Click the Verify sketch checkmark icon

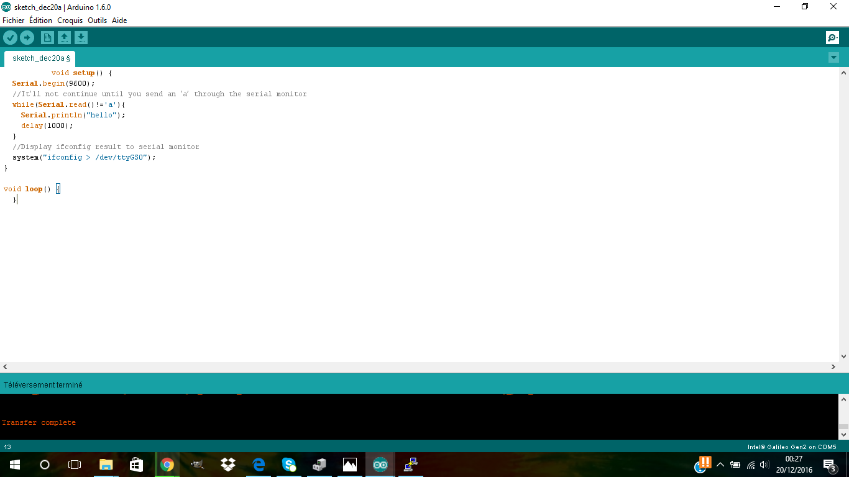(10, 38)
